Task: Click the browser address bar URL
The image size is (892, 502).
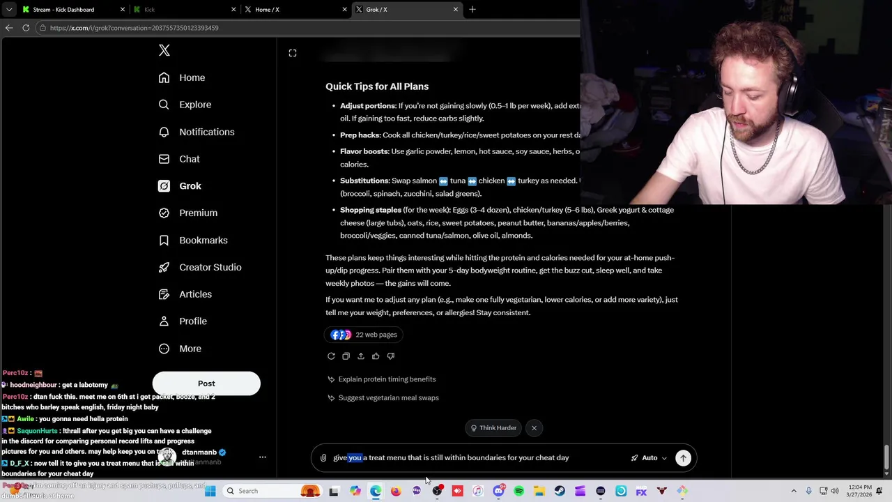Action: [134, 28]
